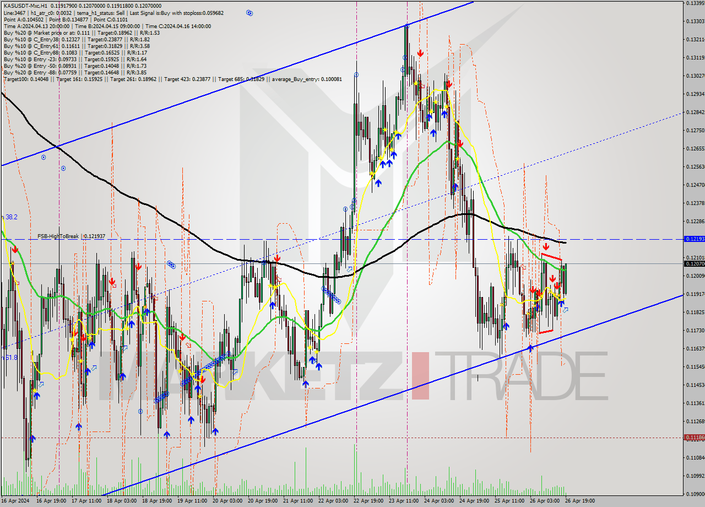
Task: Click the 0.13027 price axis label
Action: pos(695,76)
